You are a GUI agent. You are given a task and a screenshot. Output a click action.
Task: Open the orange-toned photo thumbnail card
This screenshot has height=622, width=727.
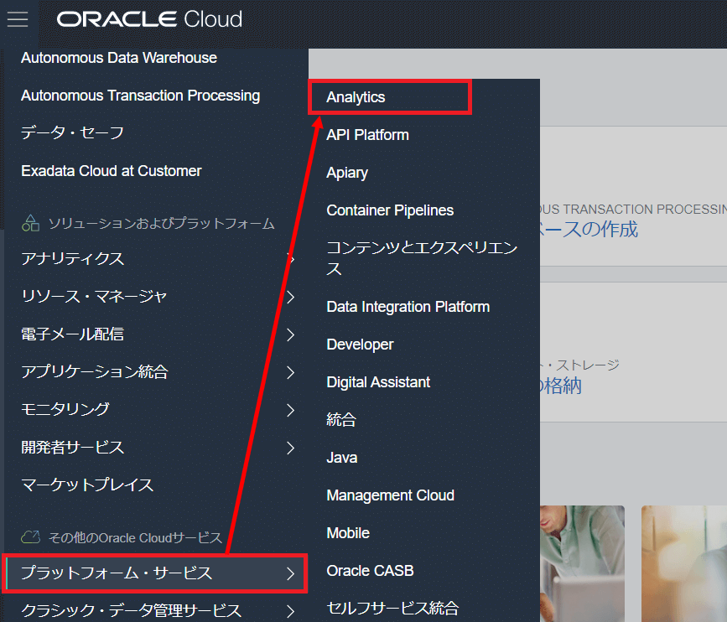(684, 563)
